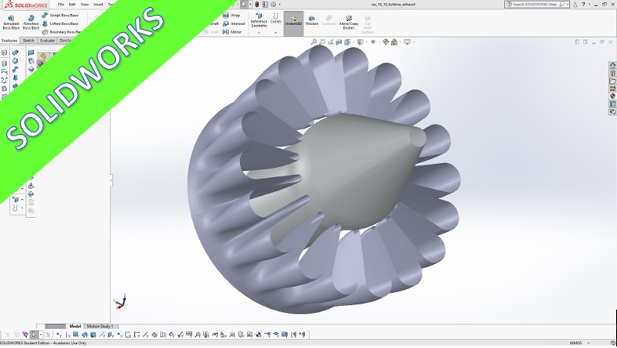
Task: Open the Move/Copy Bodies tool
Action: coord(349,23)
